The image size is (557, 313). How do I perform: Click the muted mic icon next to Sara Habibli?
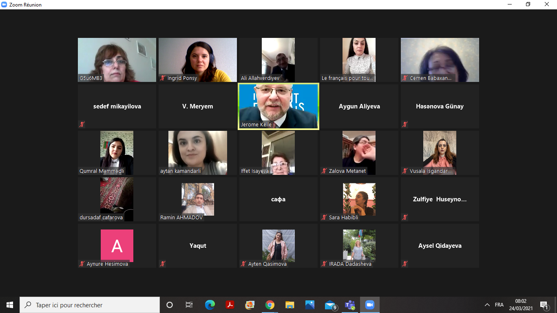[x=324, y=217]
